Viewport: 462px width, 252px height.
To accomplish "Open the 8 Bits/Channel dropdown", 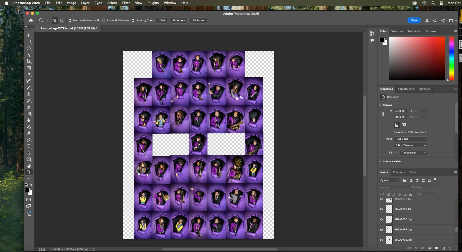I will coord(410,145).
